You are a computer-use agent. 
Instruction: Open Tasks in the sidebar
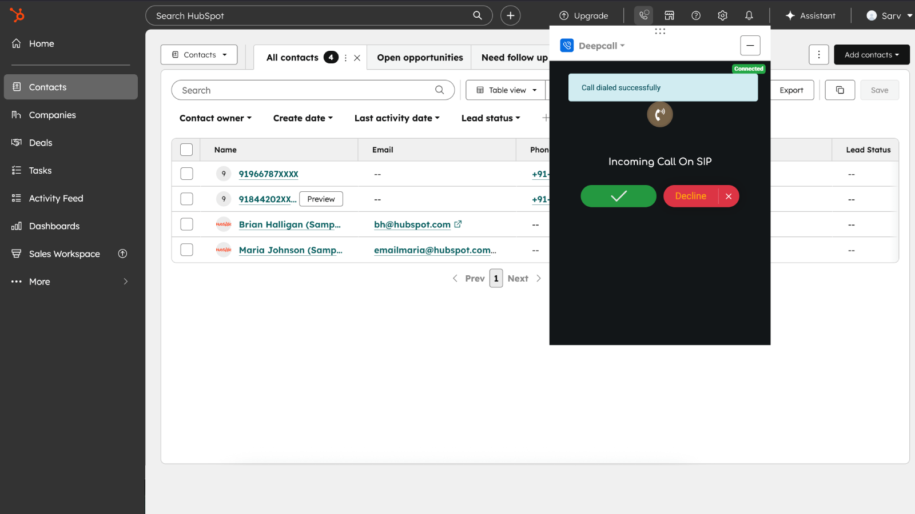point(70,170)
